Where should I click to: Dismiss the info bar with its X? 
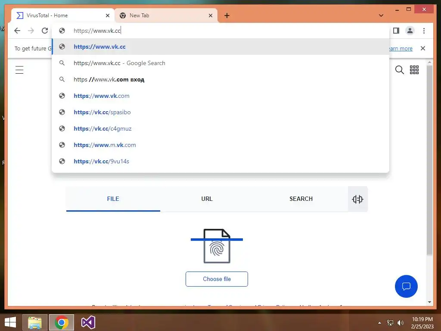[x=423, y=48]
